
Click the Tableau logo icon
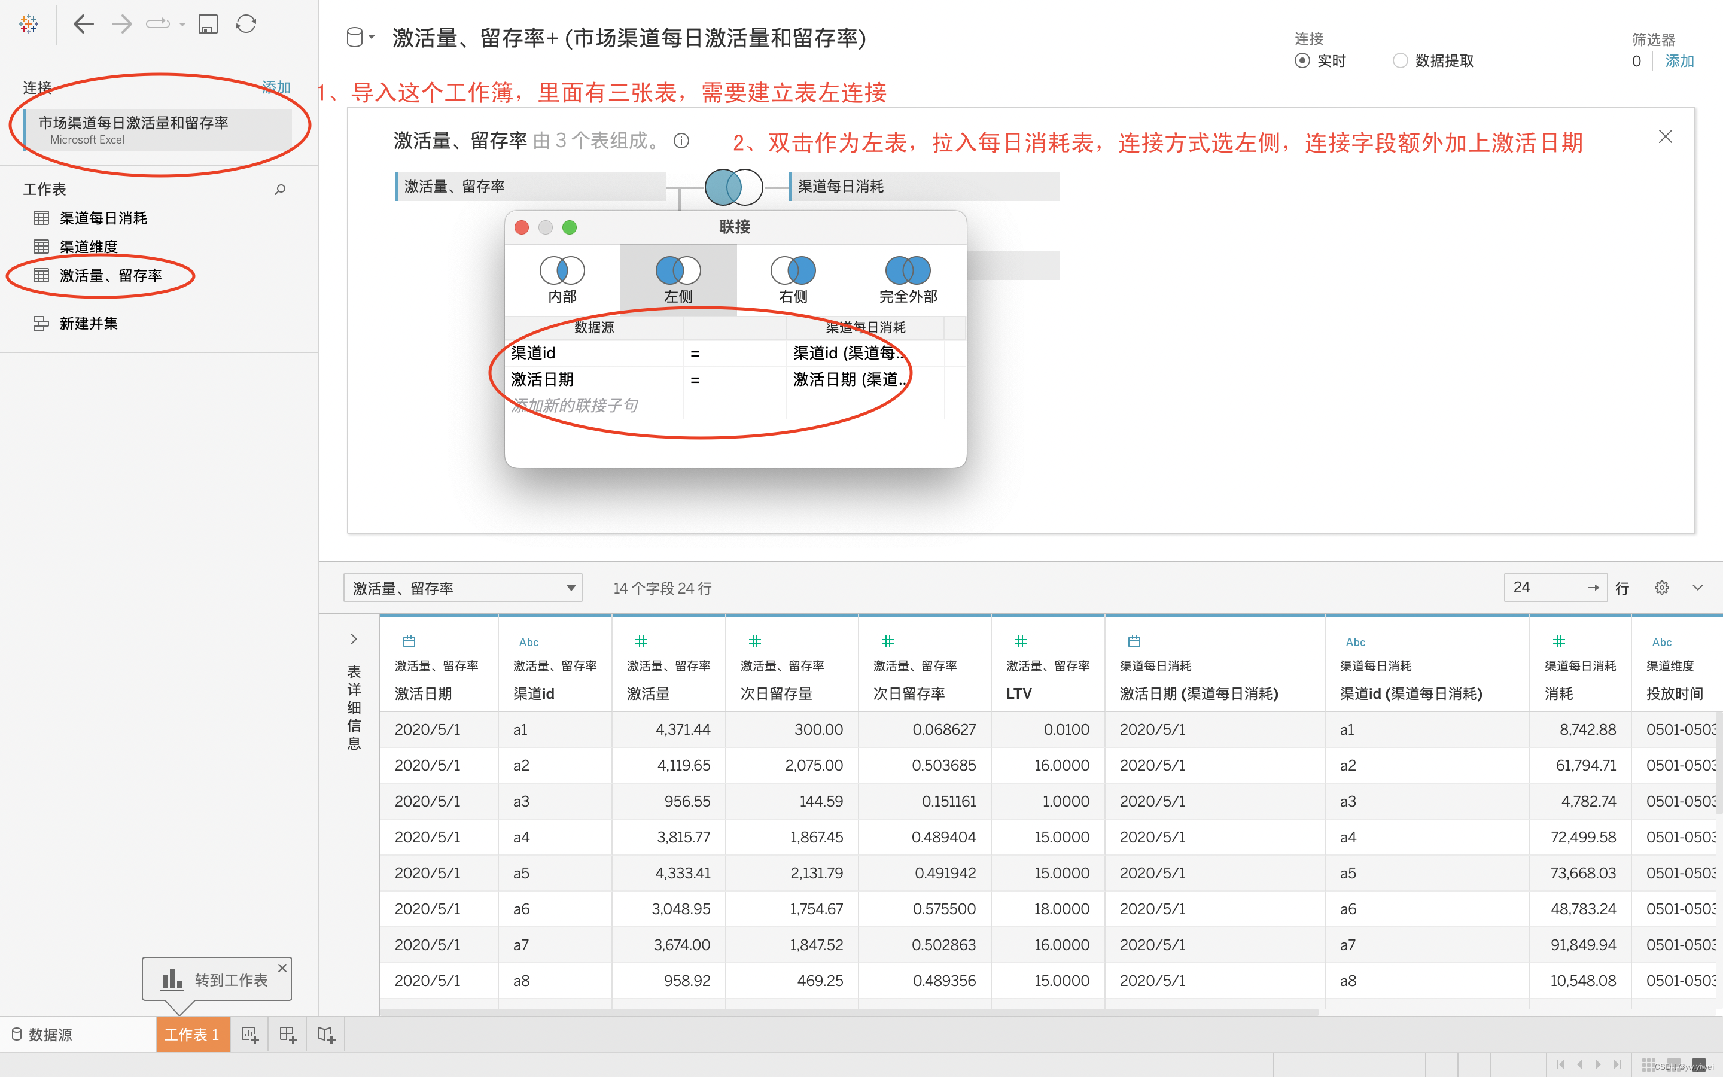[x=29, y=24]
